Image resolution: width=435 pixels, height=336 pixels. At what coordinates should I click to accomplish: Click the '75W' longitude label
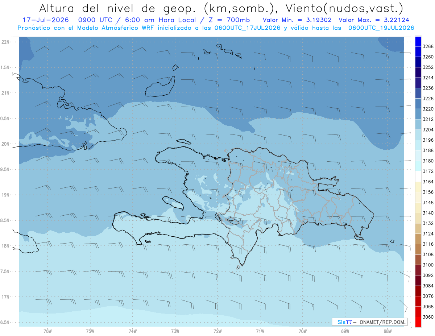[x=90, y=331]
